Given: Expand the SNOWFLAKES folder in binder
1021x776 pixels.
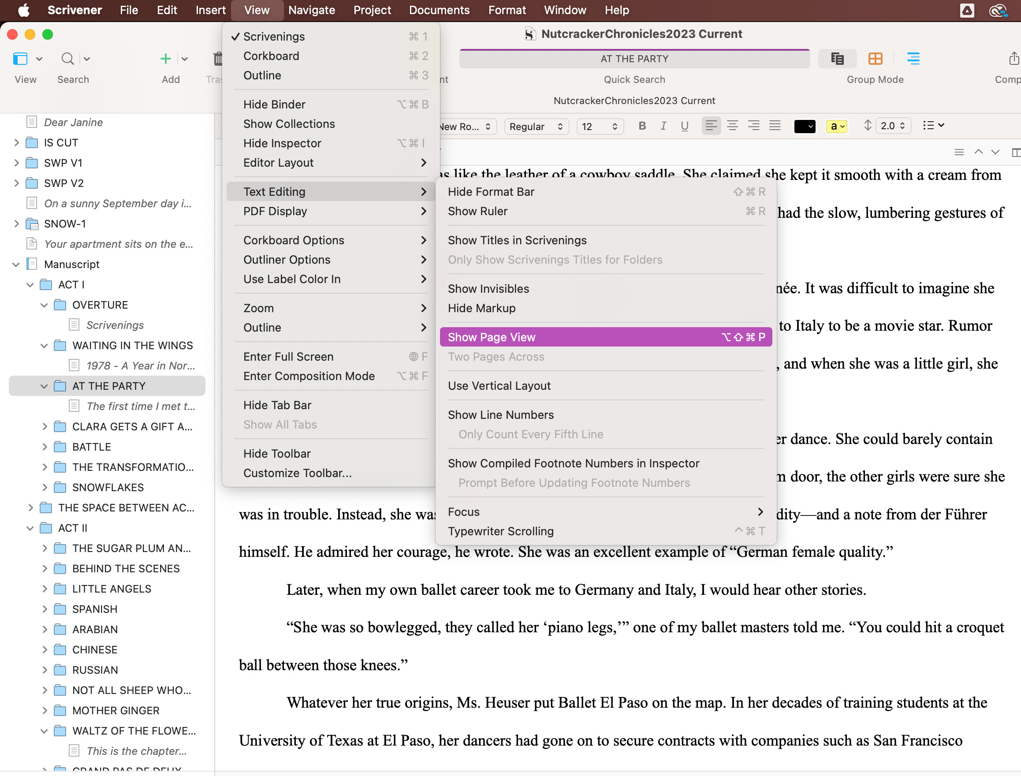Looking at the screenshot, I should [45, 487].
